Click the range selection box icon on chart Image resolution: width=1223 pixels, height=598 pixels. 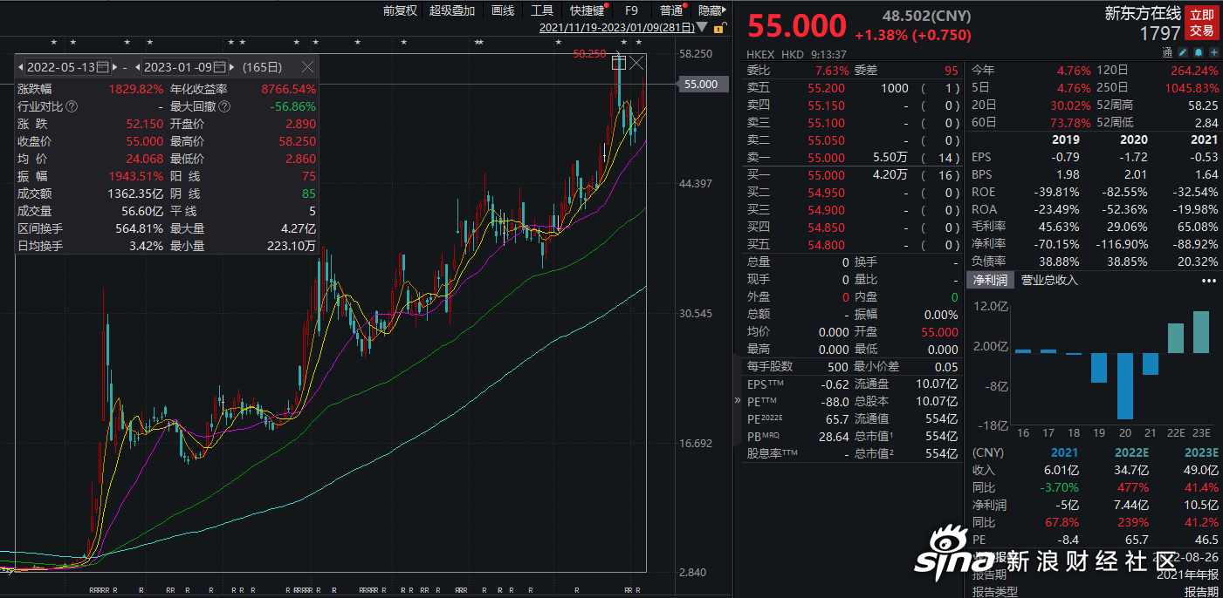tap(619, 62)
